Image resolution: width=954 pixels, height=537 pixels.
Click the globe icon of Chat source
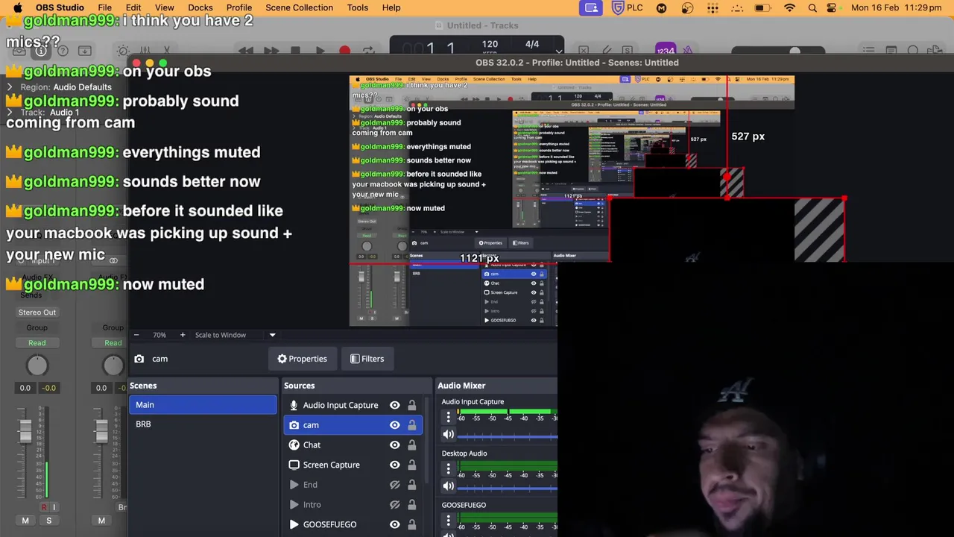(294, 445)
